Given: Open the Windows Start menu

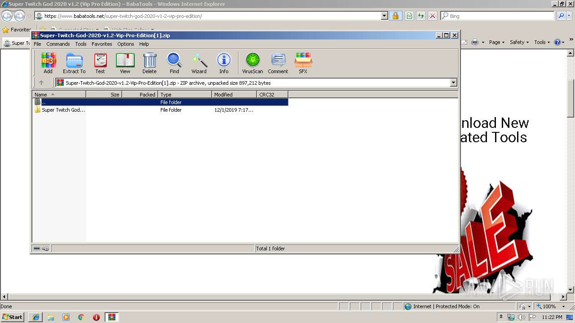Looking at the screenshot, I should (13, 317).
